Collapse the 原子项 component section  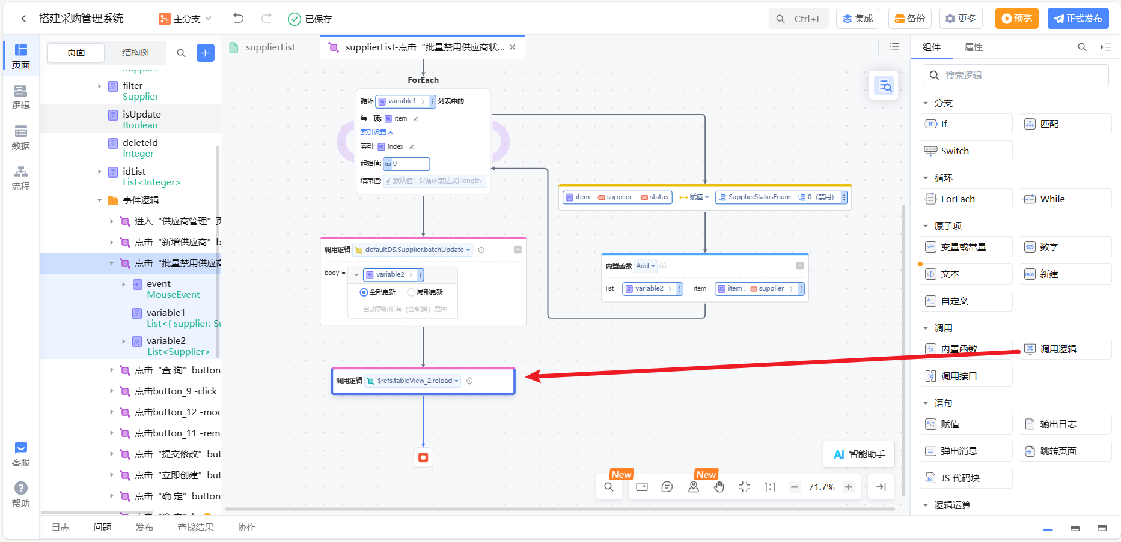click(926, 226)
